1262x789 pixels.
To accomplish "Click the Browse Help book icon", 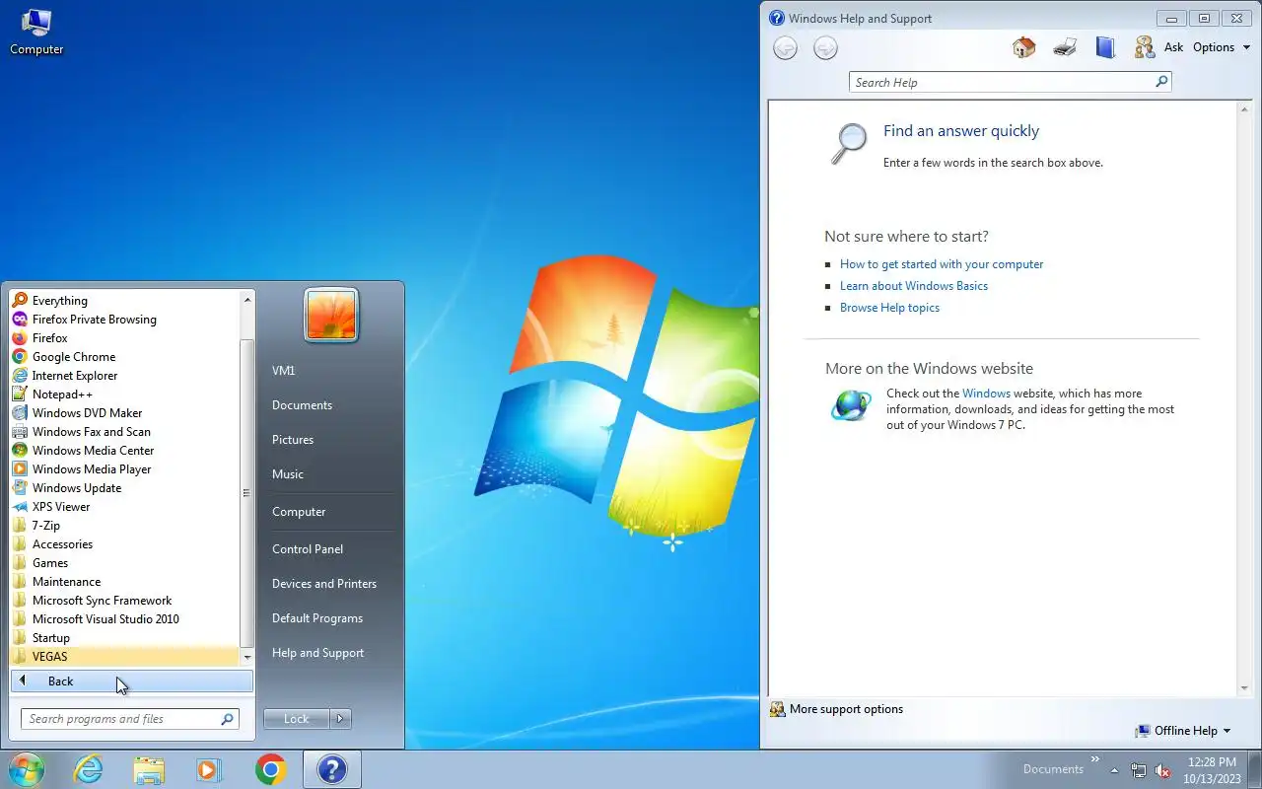I will (x=1105, y=47).
